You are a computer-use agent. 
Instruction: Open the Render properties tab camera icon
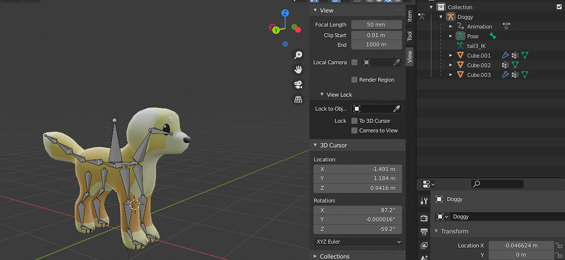424,218
